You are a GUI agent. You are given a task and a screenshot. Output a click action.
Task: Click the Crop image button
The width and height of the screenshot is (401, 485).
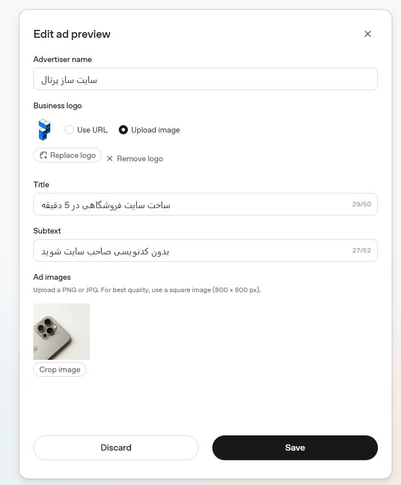(60, 369)
